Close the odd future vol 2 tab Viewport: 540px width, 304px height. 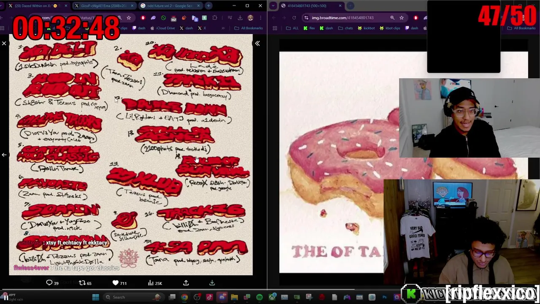click(199, 6)
